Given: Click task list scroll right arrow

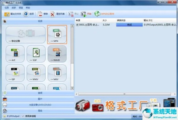Looking at the screenshot, I should [x=175, y=94].
